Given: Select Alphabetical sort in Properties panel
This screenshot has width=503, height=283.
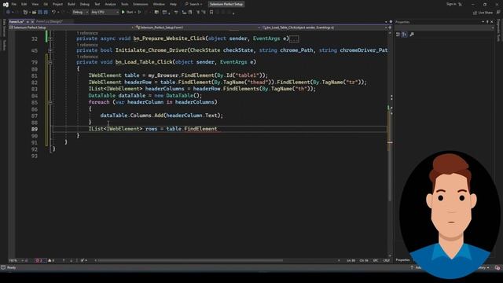Looking at the screenshot, I should pyautogui.click(x=405, y=35).
